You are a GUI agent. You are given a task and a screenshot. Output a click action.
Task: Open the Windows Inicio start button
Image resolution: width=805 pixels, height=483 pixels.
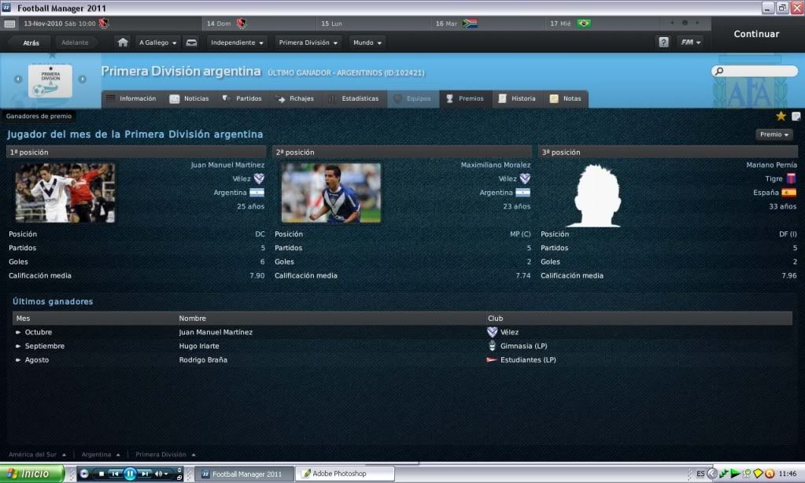(31, 474)
